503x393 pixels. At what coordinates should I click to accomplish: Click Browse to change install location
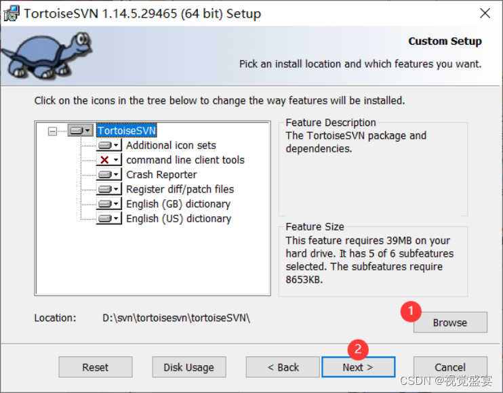450,323
